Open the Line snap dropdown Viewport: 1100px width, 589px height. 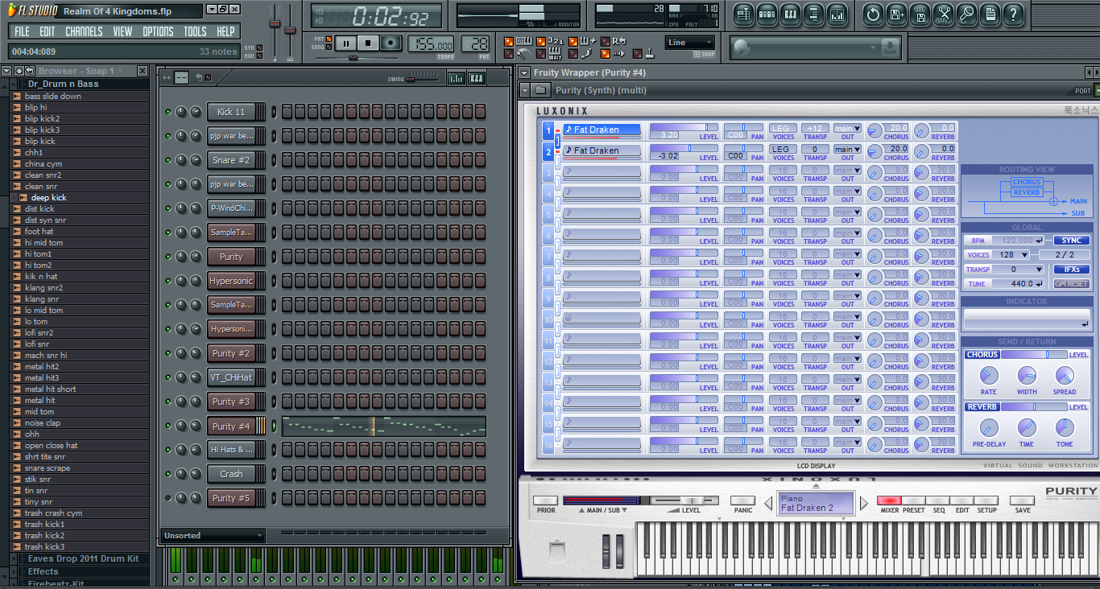tap(690, 43)
